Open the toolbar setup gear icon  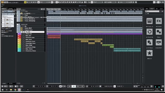coord(163,2)
